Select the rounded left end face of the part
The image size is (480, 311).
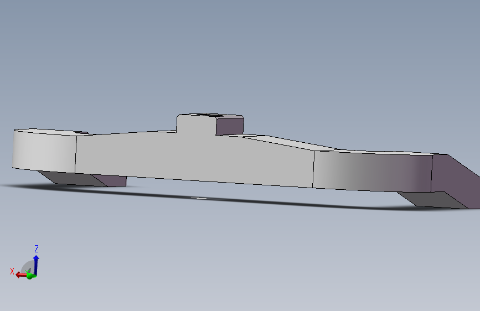44,152
